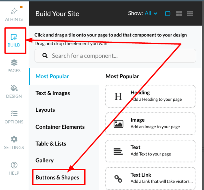Click the Text Link chain icon
Image resolution: width=204 pixels, height=190 pixels.
118,179
